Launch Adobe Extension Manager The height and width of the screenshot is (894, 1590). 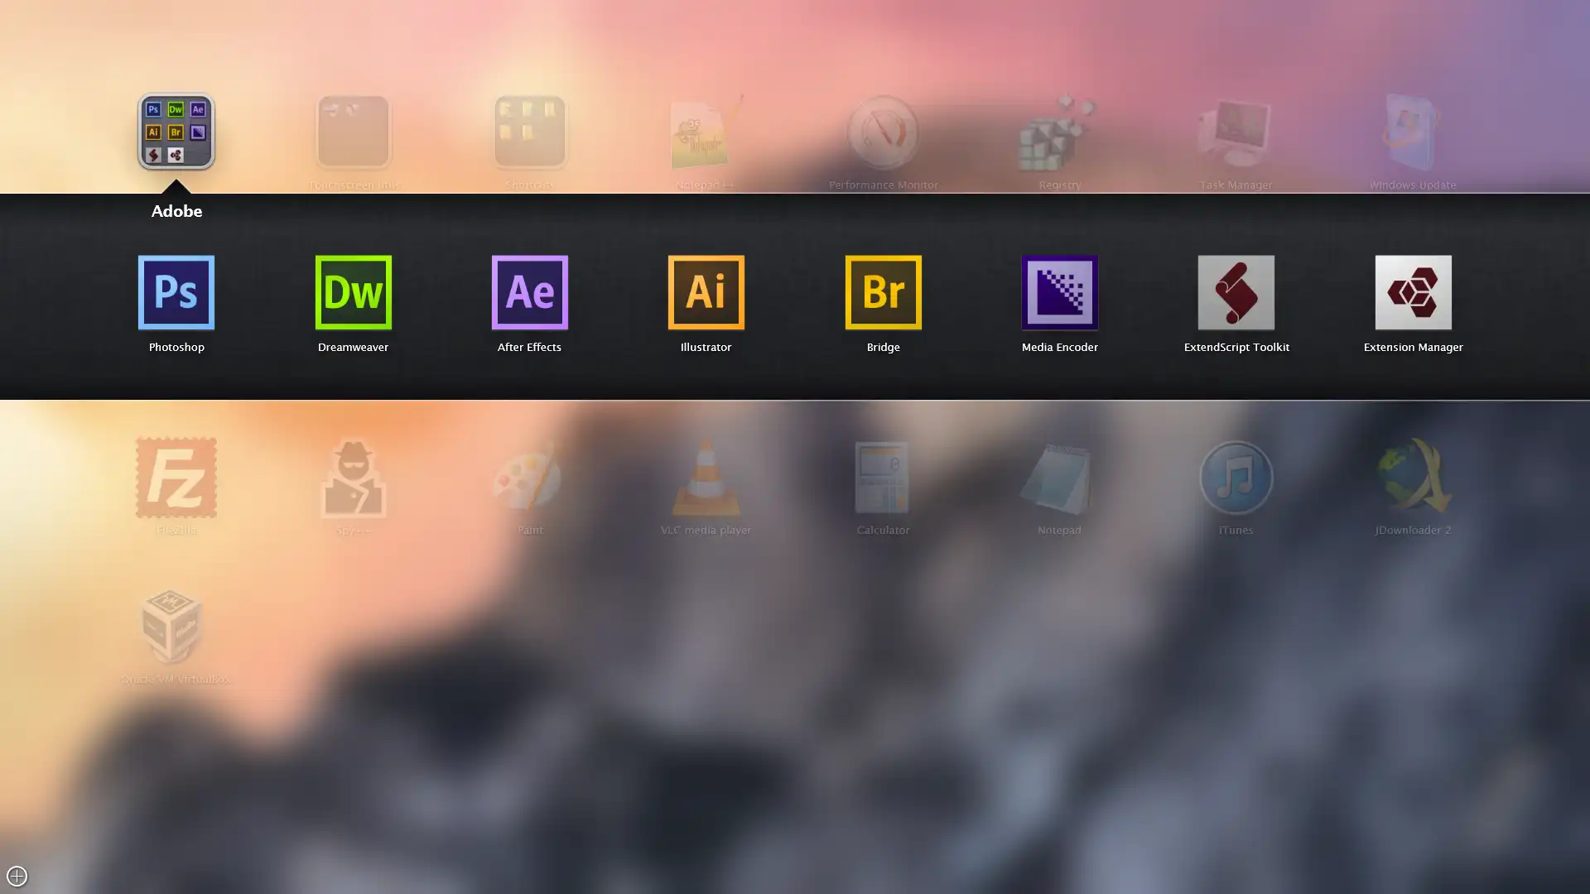1413,291
